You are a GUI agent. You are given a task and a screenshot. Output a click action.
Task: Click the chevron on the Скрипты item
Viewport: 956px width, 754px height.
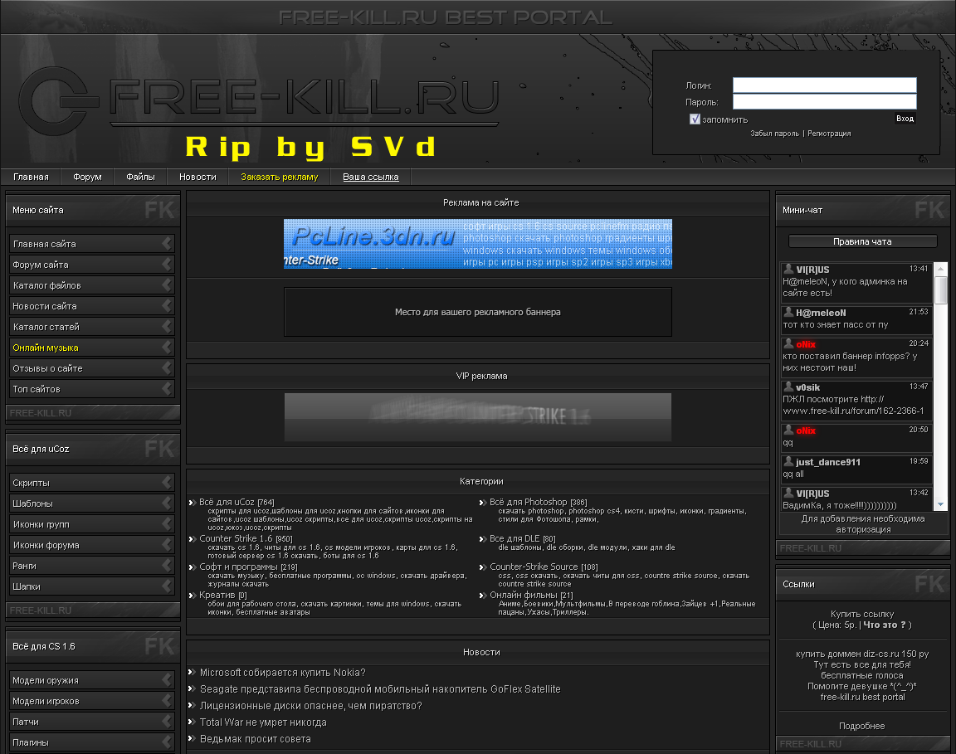[x=167, y=483]
